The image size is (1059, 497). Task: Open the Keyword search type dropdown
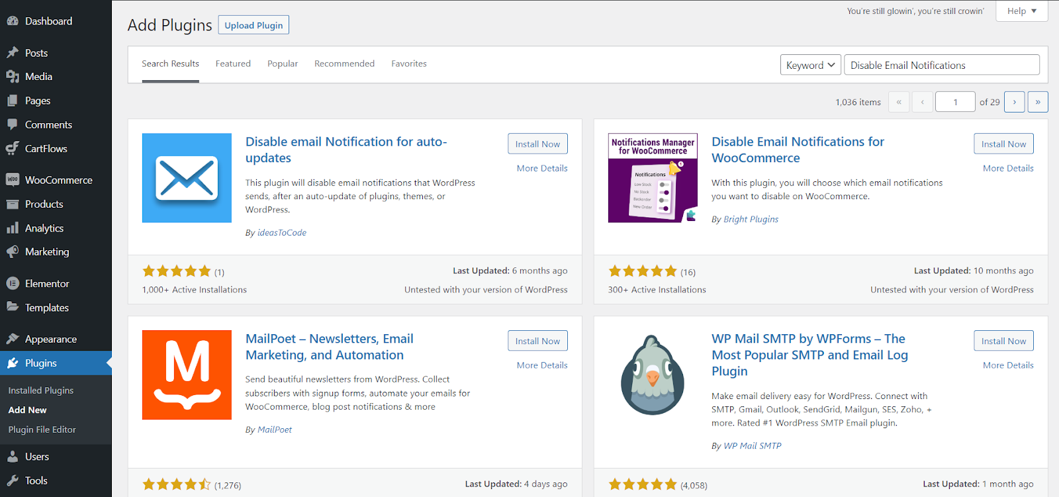[810, 65]
